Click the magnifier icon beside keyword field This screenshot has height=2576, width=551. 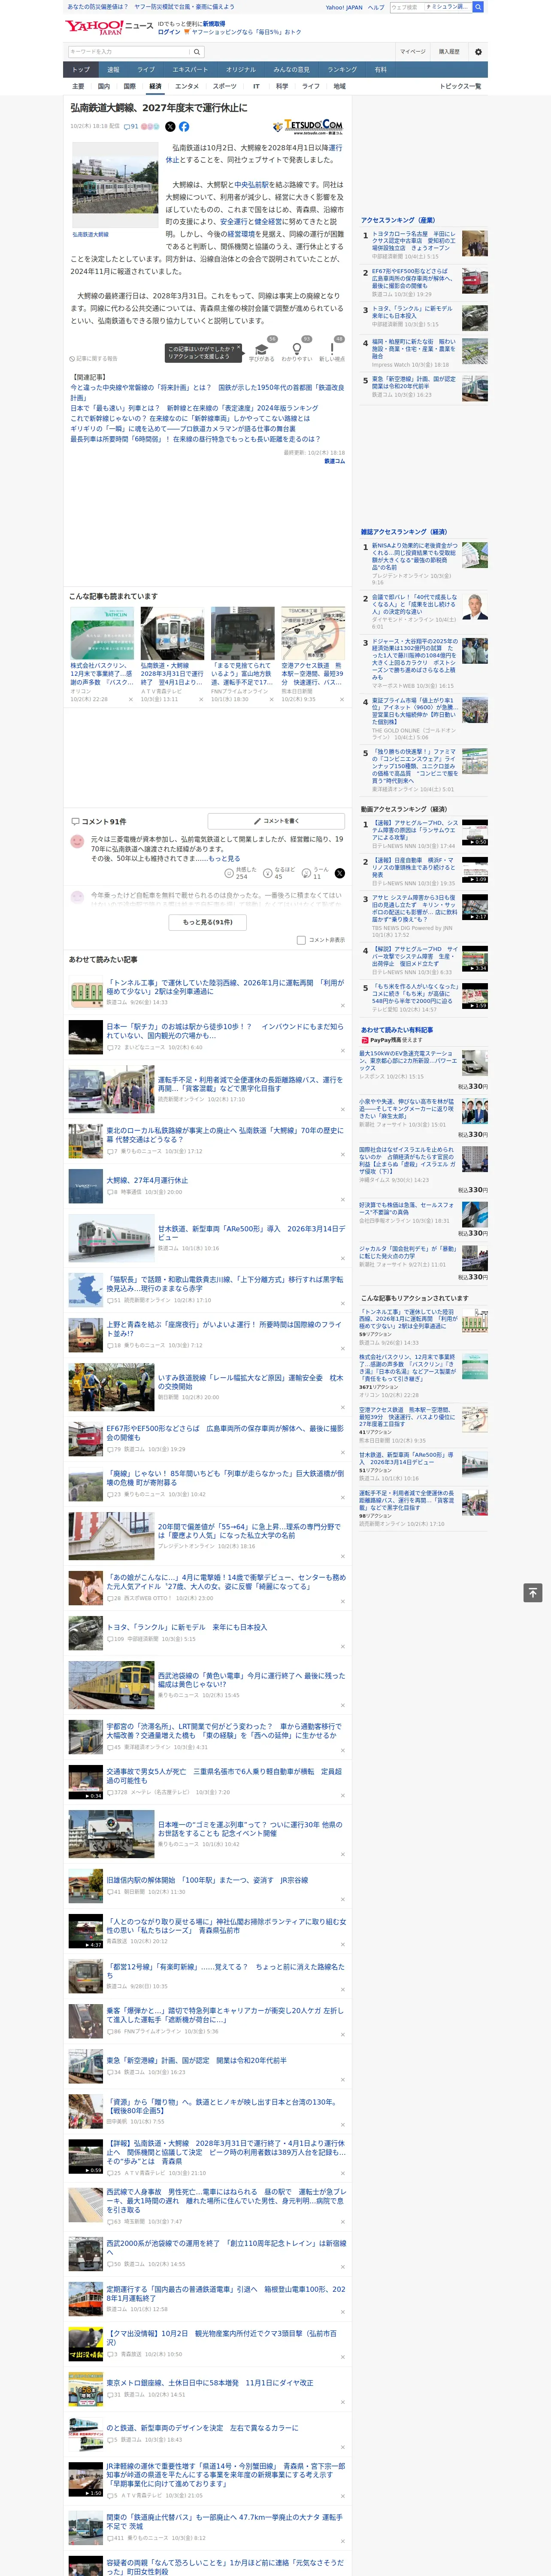[197, 52]
